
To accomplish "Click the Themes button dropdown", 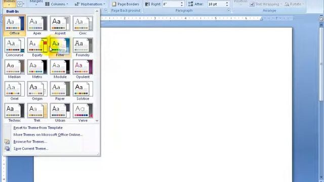I will point(9,3).
